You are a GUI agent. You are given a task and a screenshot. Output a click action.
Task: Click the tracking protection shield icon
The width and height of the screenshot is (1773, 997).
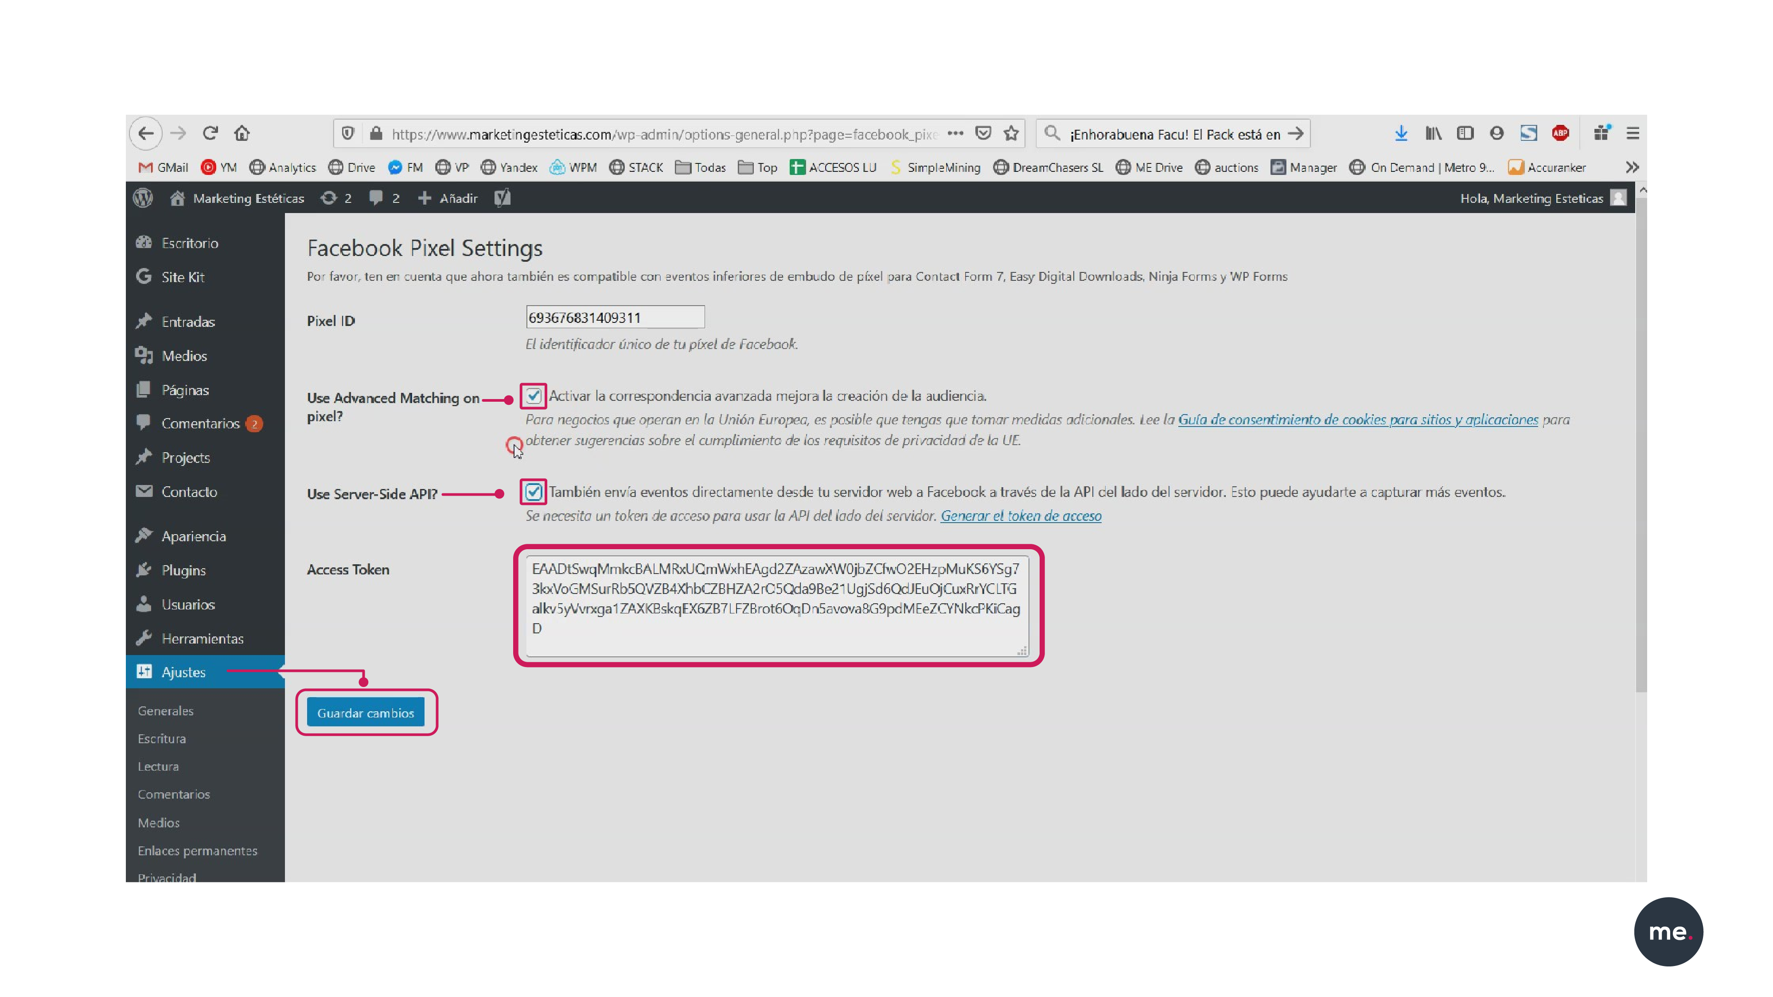347,133
